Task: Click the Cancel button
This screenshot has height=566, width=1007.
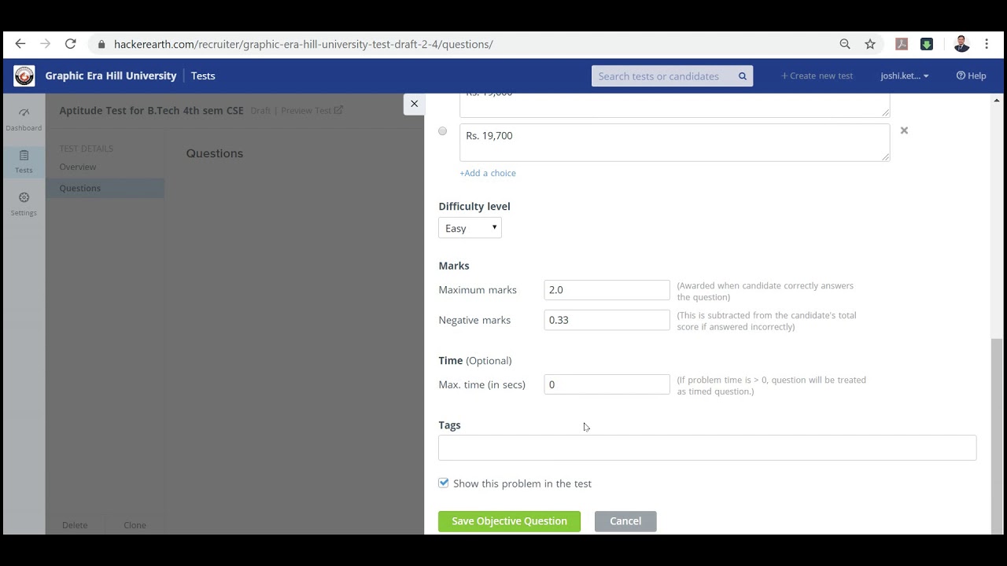Action: (x=625, y=521)
